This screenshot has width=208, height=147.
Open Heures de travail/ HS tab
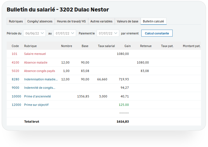71,21
